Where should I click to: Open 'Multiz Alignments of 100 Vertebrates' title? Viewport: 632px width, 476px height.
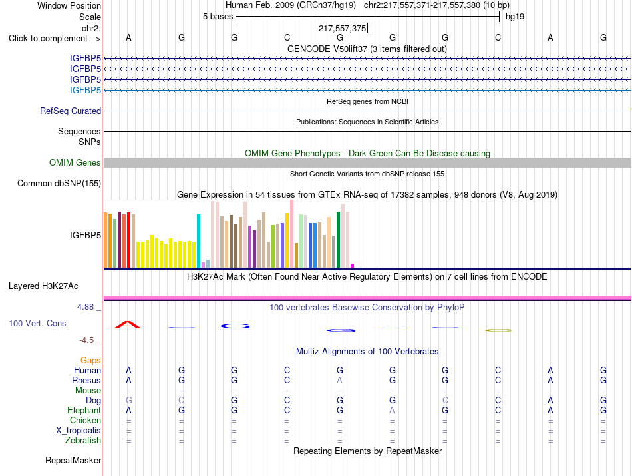pos(367,352)
